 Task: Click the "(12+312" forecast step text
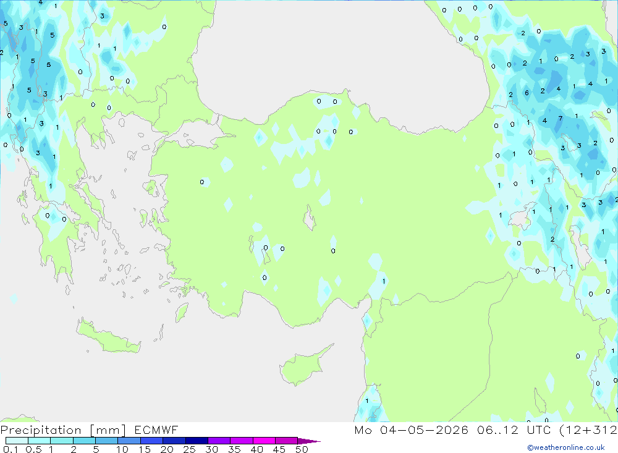(588, 430)
